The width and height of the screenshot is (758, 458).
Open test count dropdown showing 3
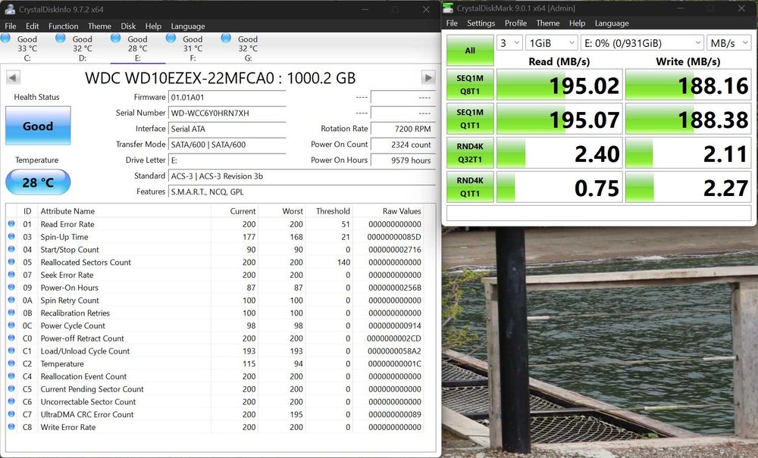click(509, 43)
